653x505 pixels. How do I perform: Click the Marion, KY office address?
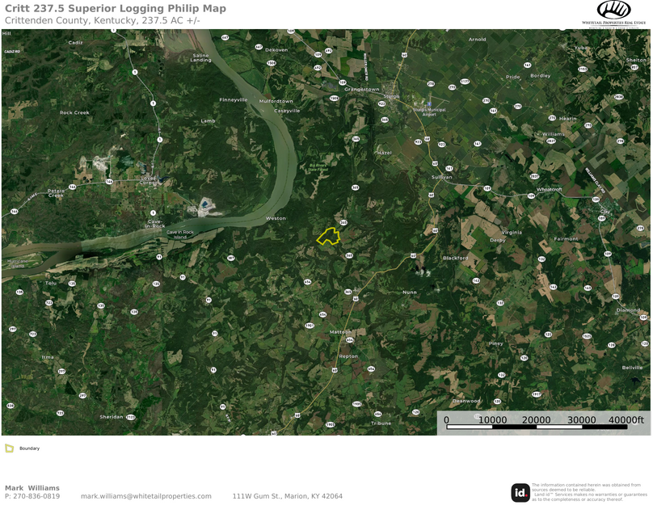pyautogui.click(x=288, y=496)
